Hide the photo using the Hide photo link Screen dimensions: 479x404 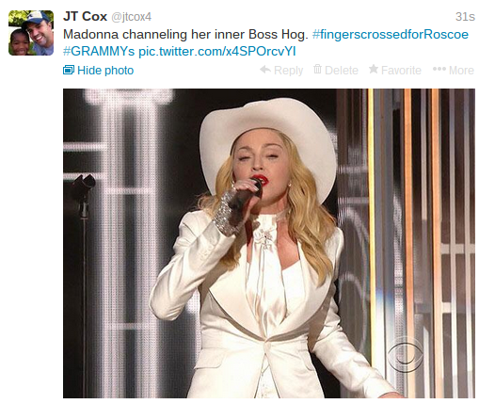pos(105,71)
